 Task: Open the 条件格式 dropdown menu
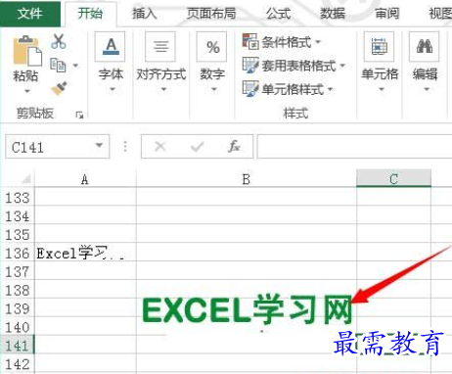pyautogui.click(x=318, y=42)
